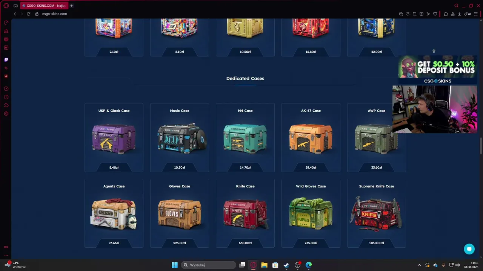
Task: Open the extensions puzzle icon
Action: (x=446, y=14)
